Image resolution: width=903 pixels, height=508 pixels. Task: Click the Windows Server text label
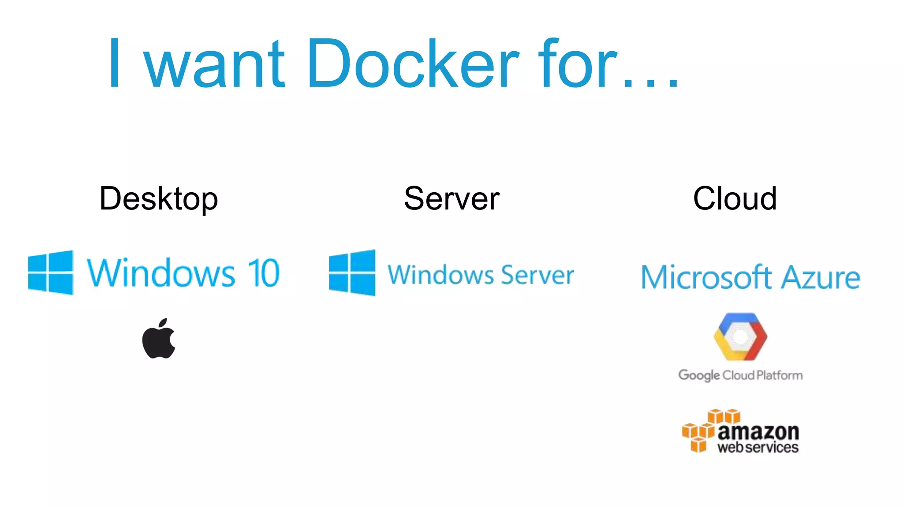[481, 275]
